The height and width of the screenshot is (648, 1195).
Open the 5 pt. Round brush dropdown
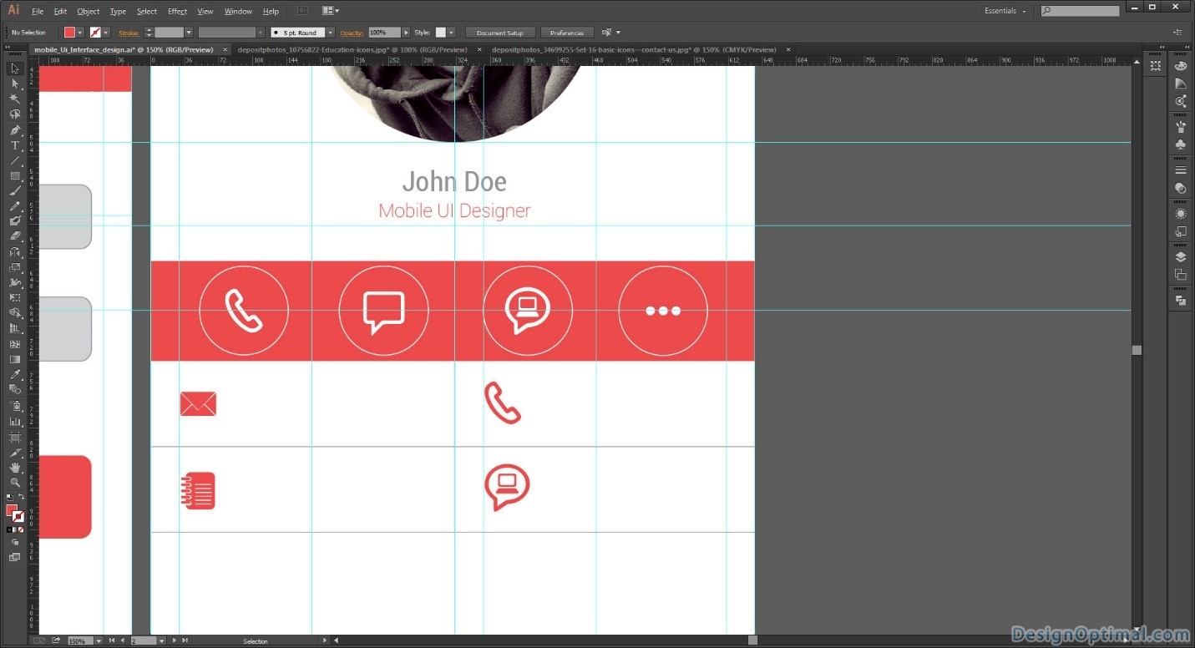[331, 33]
